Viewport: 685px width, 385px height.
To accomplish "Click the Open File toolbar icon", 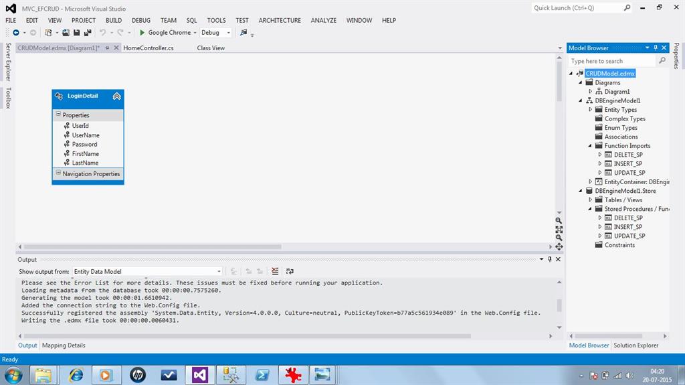I will pos(66,32).
